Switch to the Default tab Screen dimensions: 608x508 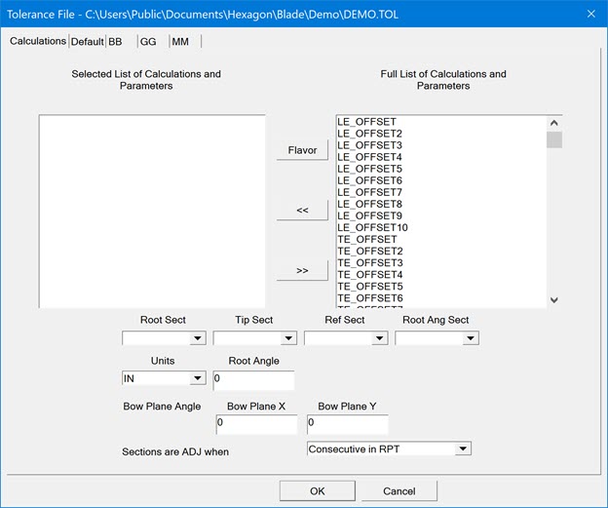point(87,42)
